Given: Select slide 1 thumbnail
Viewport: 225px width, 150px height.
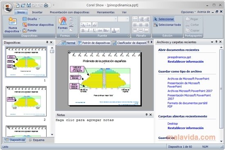Looking at the screenshot, I should click(26, 62).
